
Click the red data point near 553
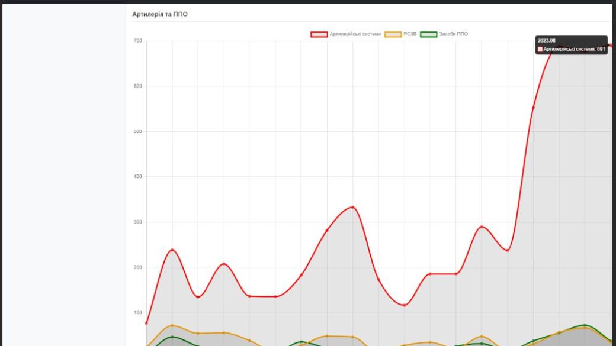(x=533, y=107)
